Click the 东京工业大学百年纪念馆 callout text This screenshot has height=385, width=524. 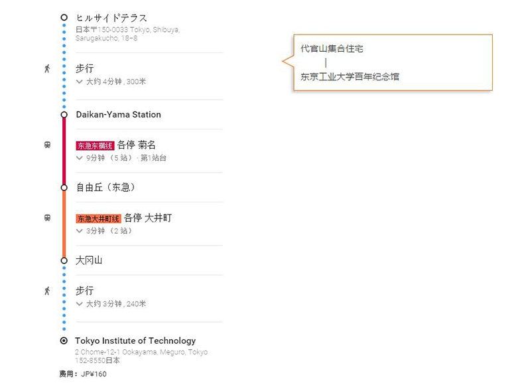pyautogui.click(x=350, y=76)
